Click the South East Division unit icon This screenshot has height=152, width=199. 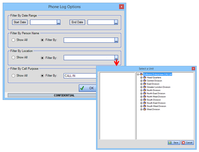[x=145, y=103]
